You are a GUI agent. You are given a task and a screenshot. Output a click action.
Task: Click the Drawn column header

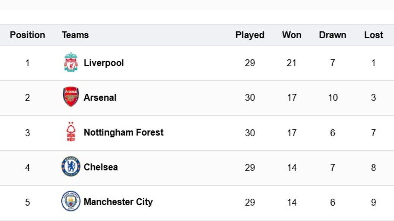coord(333,35)
